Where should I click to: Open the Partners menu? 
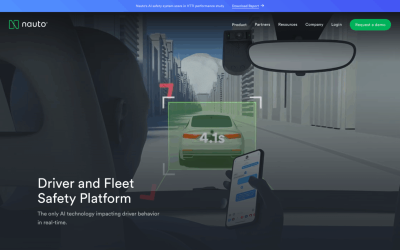pyautogui.click(x=262, y=24)
